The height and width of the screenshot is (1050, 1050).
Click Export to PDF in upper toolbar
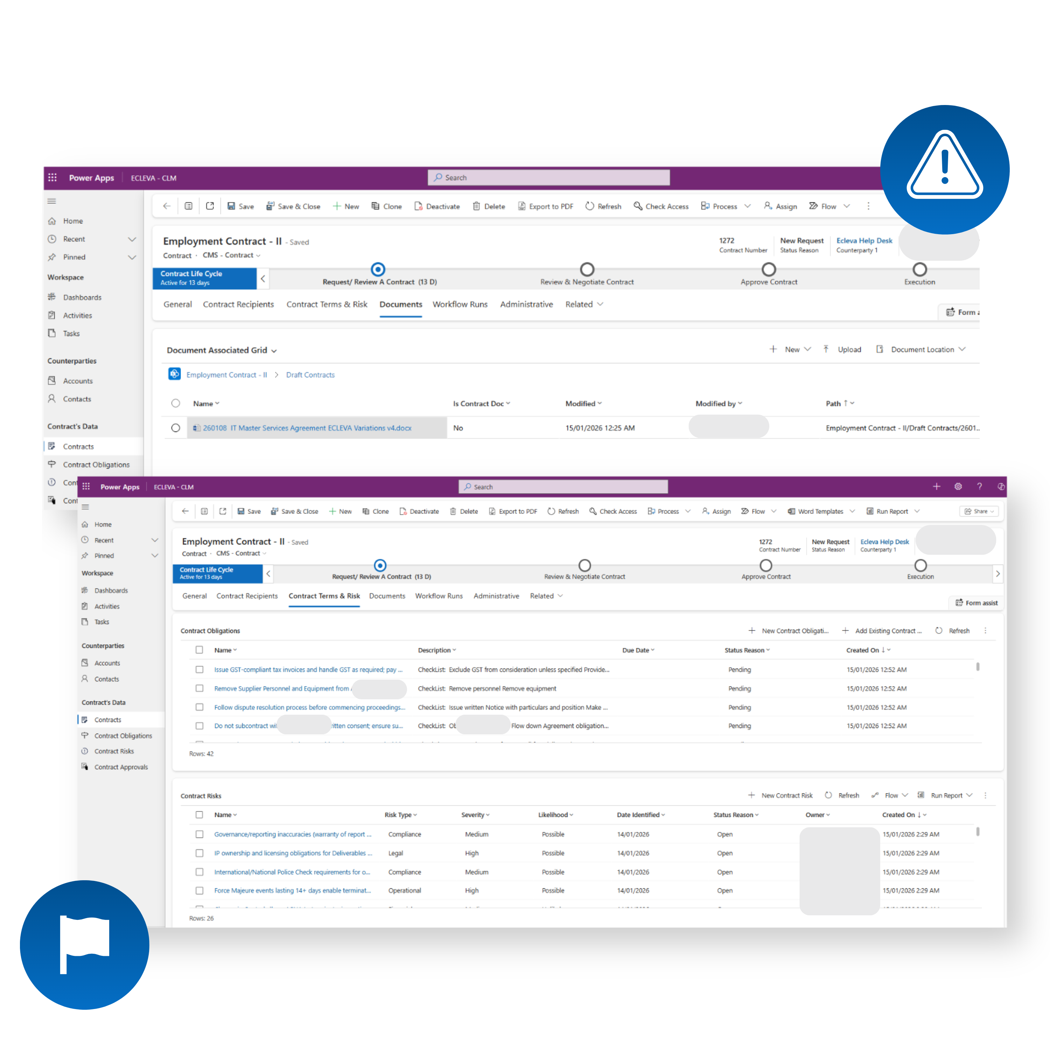point(546,206)
